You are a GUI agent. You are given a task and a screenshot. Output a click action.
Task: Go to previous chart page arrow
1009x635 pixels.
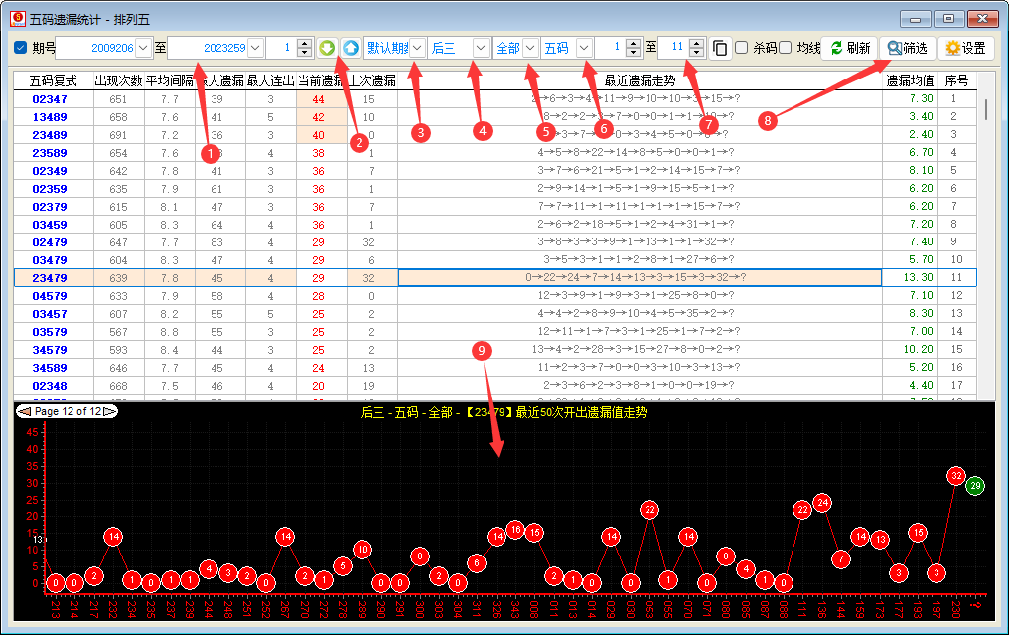24,411
